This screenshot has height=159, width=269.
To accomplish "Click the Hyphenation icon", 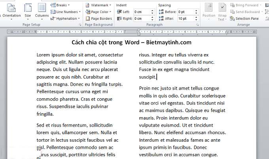I will pos(53,19).
